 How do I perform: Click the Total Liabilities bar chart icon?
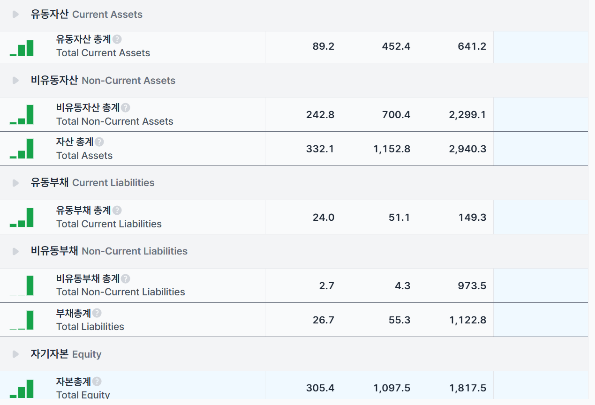coord(22,320)
